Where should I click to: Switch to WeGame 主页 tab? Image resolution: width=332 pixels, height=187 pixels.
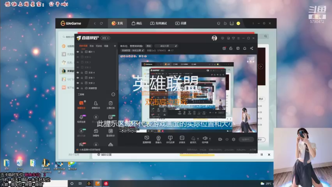click(117, 23)
